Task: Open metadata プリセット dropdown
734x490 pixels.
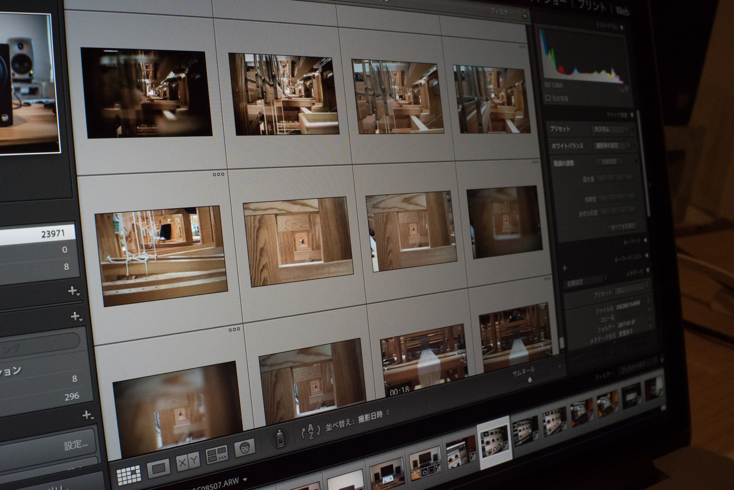Action: pyautogui.click(x=632, y=290)
